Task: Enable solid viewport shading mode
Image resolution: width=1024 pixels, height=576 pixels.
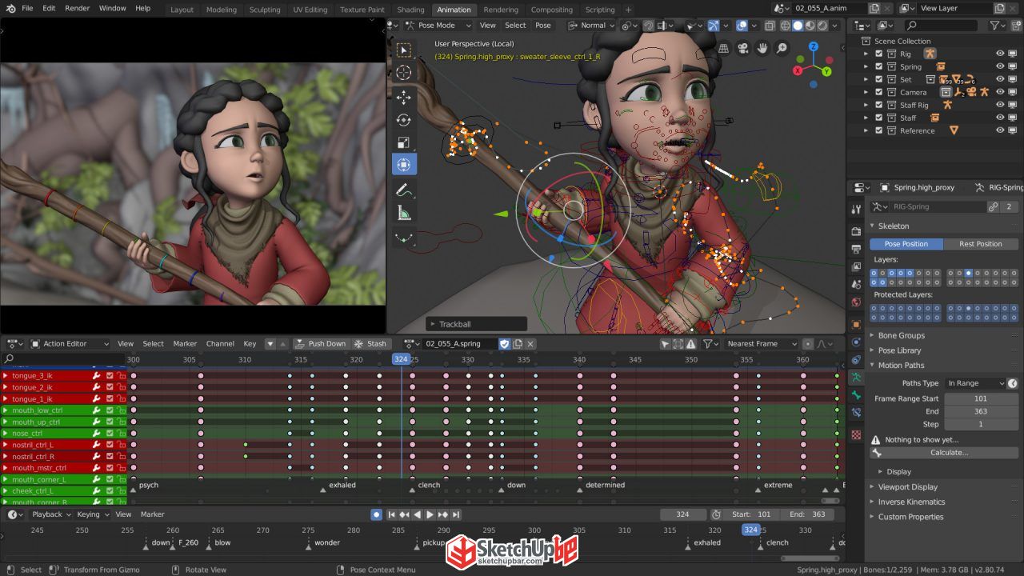Action: coord(798,26)
